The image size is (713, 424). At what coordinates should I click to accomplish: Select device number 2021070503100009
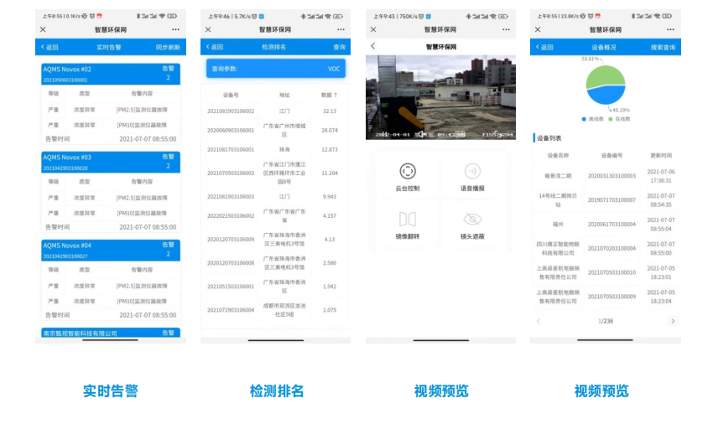click(x=612, y=297)
